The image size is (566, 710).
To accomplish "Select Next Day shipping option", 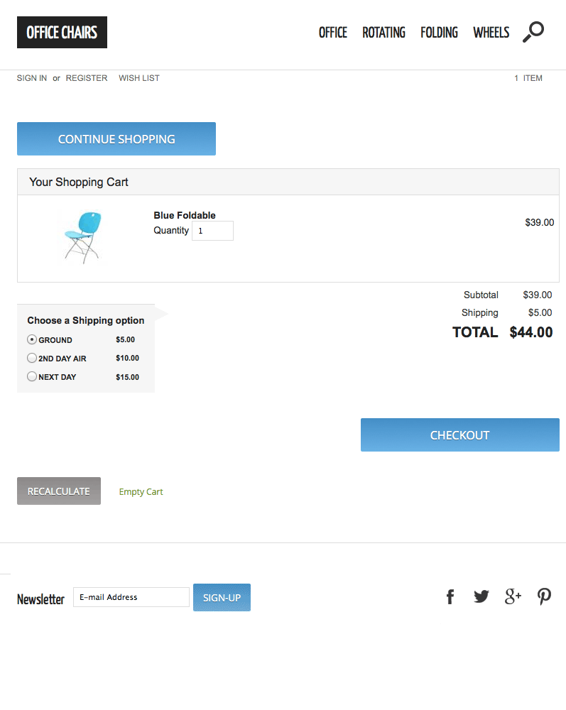I will (32, 376).
